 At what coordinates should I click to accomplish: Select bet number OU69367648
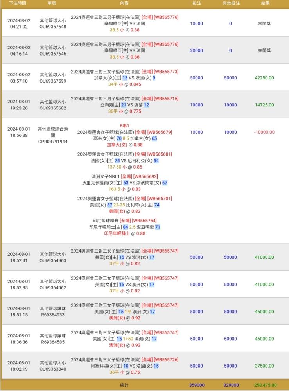click(x=52, y=27)
